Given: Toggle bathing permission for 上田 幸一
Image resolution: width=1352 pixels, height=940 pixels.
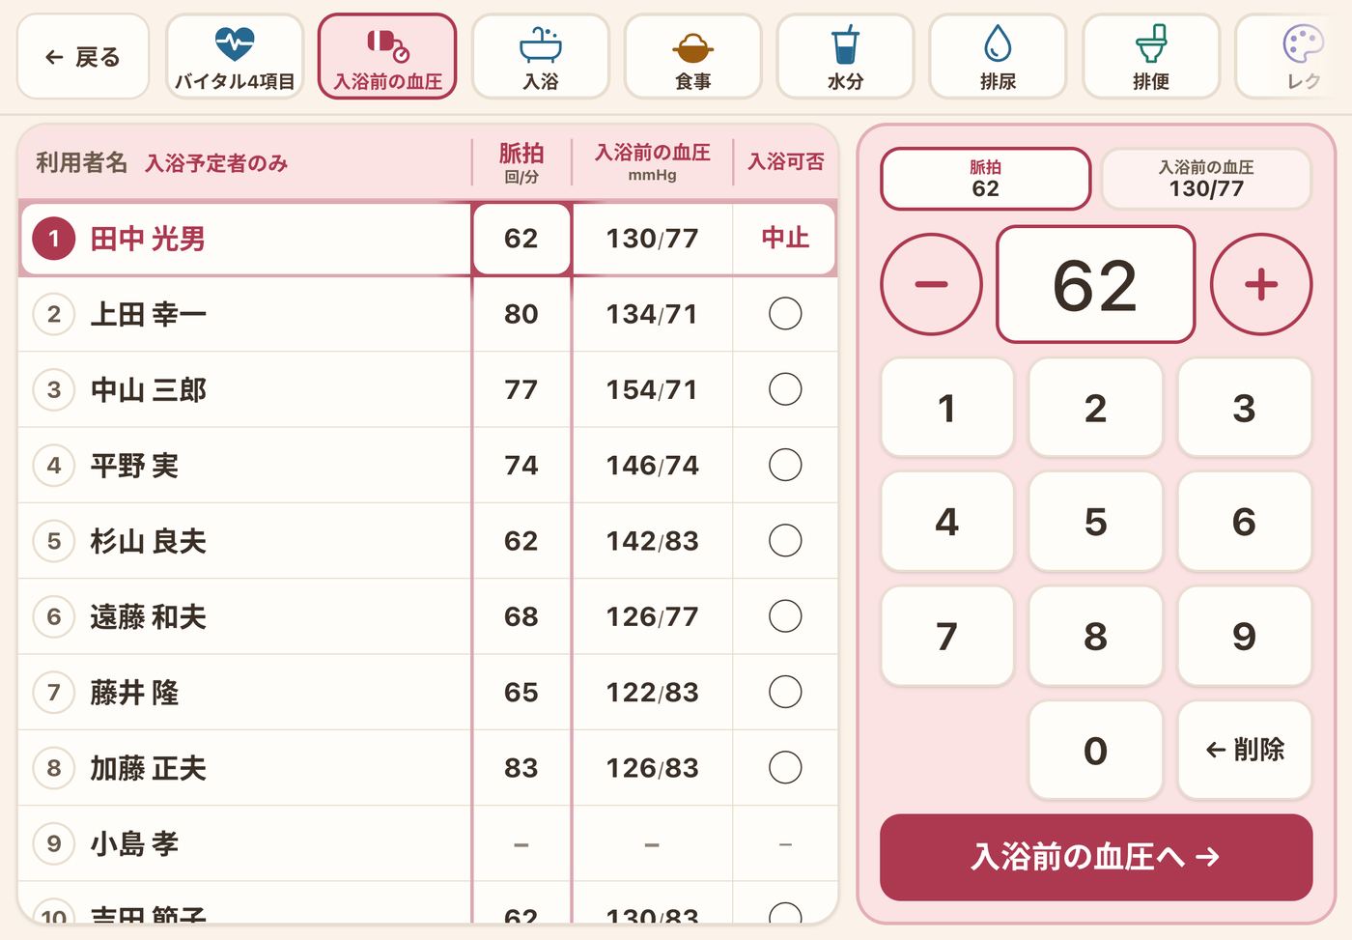Looking at the screenshot, I should [x=785, y=314].
